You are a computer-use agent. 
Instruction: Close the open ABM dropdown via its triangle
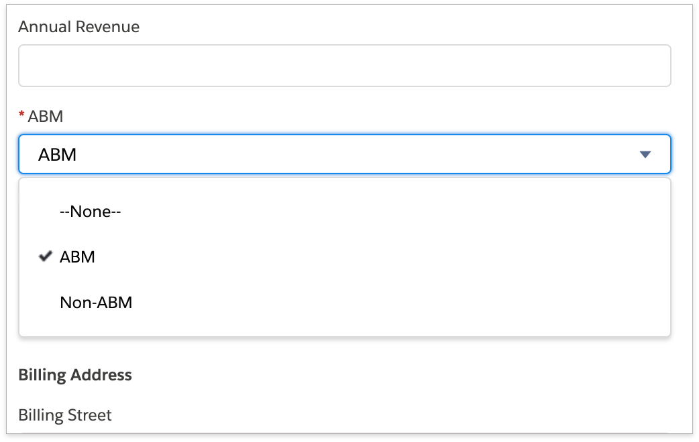(x=645, y=155)
